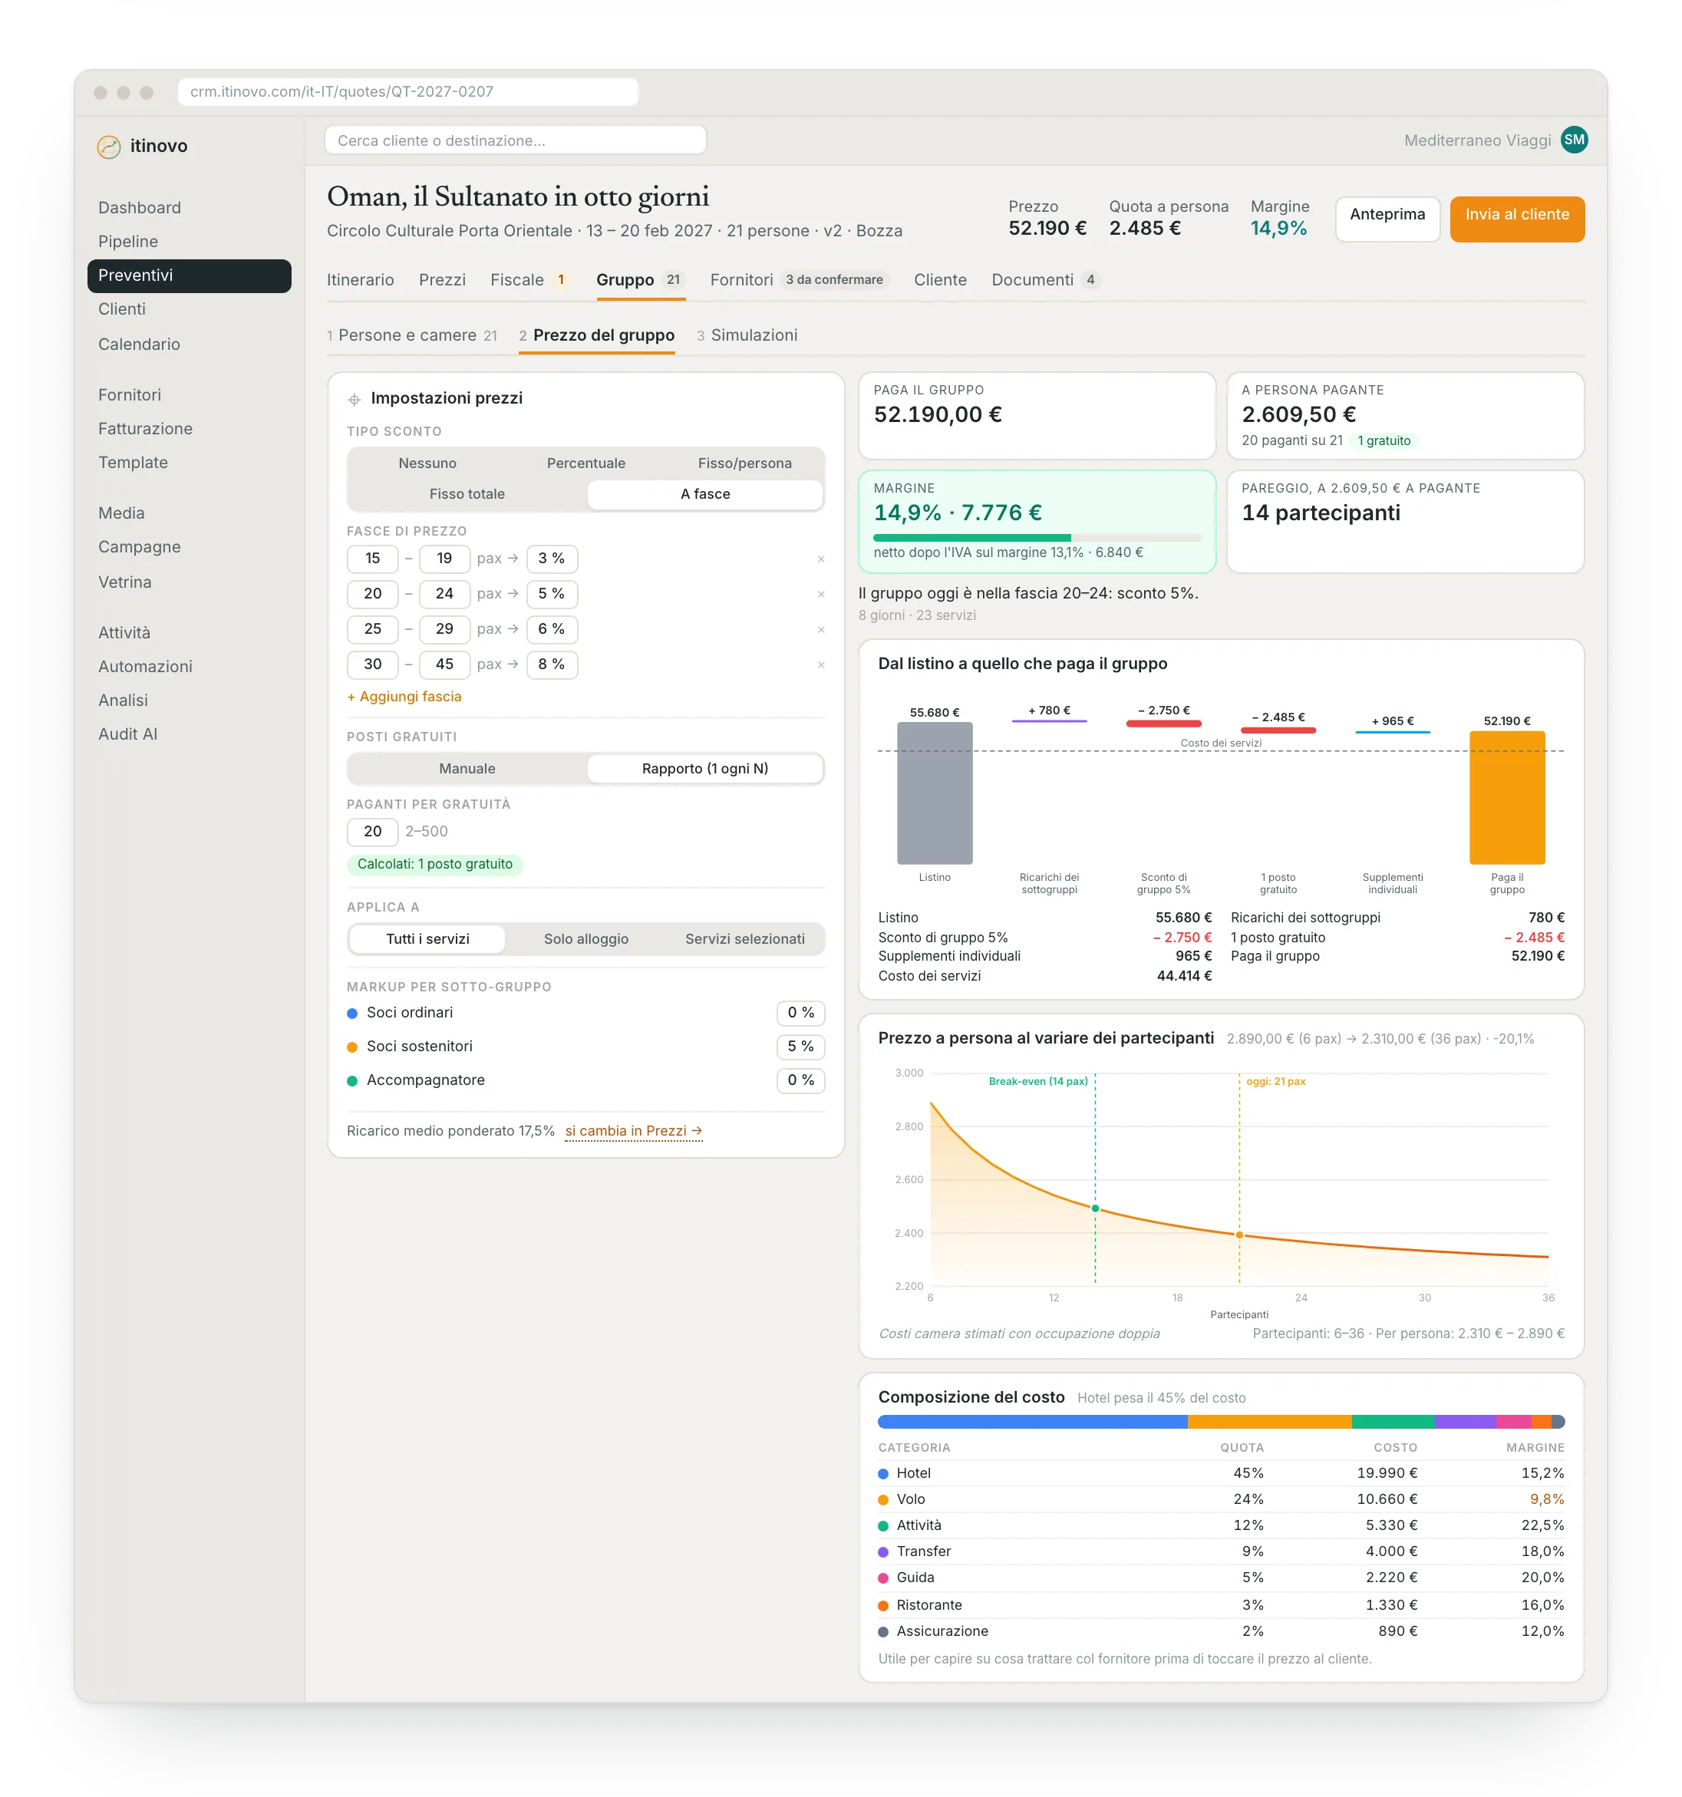The width and height of the screenshot is (1682, 1797).
Task: Switch to Fornitori tab
Action: tap(799, 280)
